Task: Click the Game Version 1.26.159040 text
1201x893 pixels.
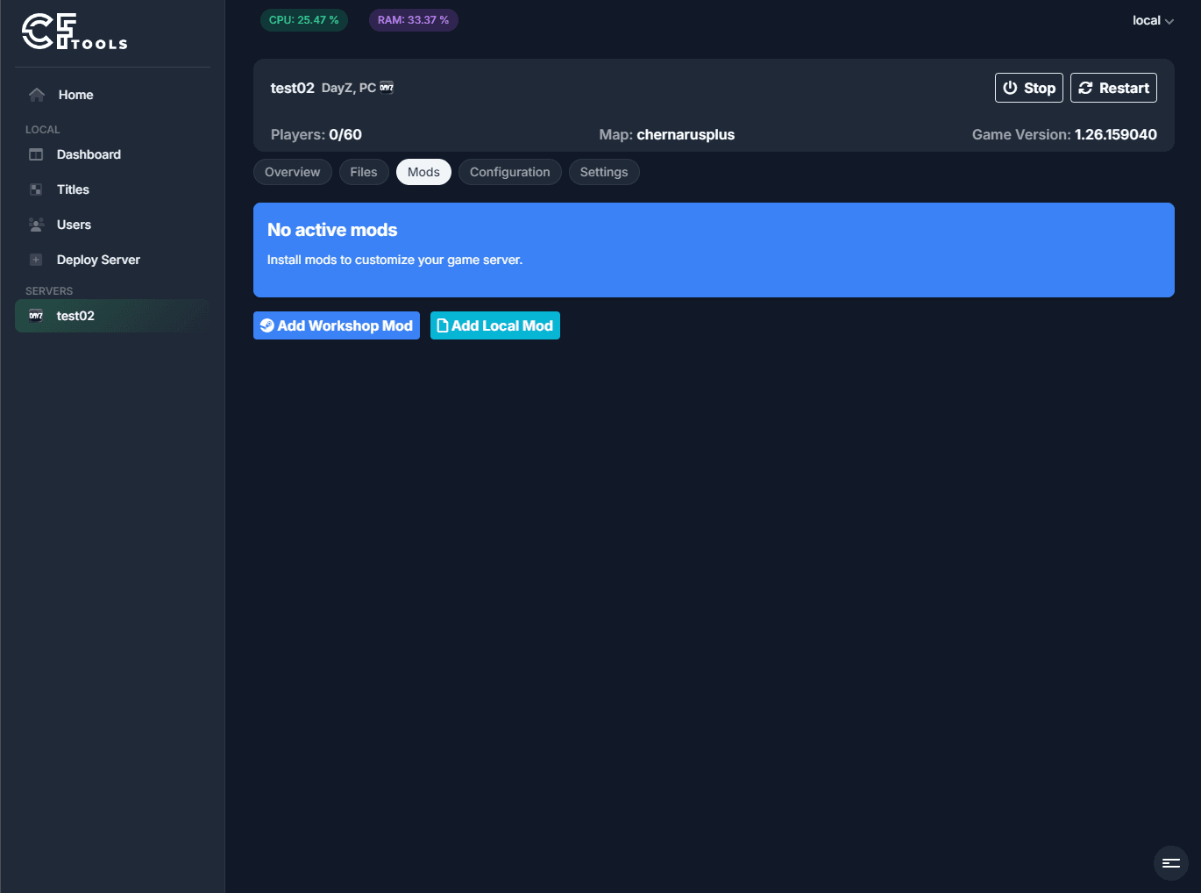Action: [x=1064, y=134]
